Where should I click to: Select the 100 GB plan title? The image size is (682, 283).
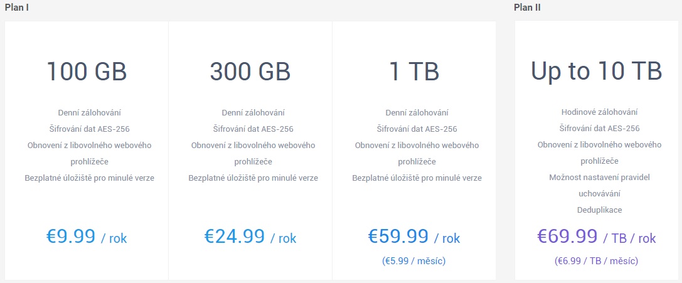[87, 72]
